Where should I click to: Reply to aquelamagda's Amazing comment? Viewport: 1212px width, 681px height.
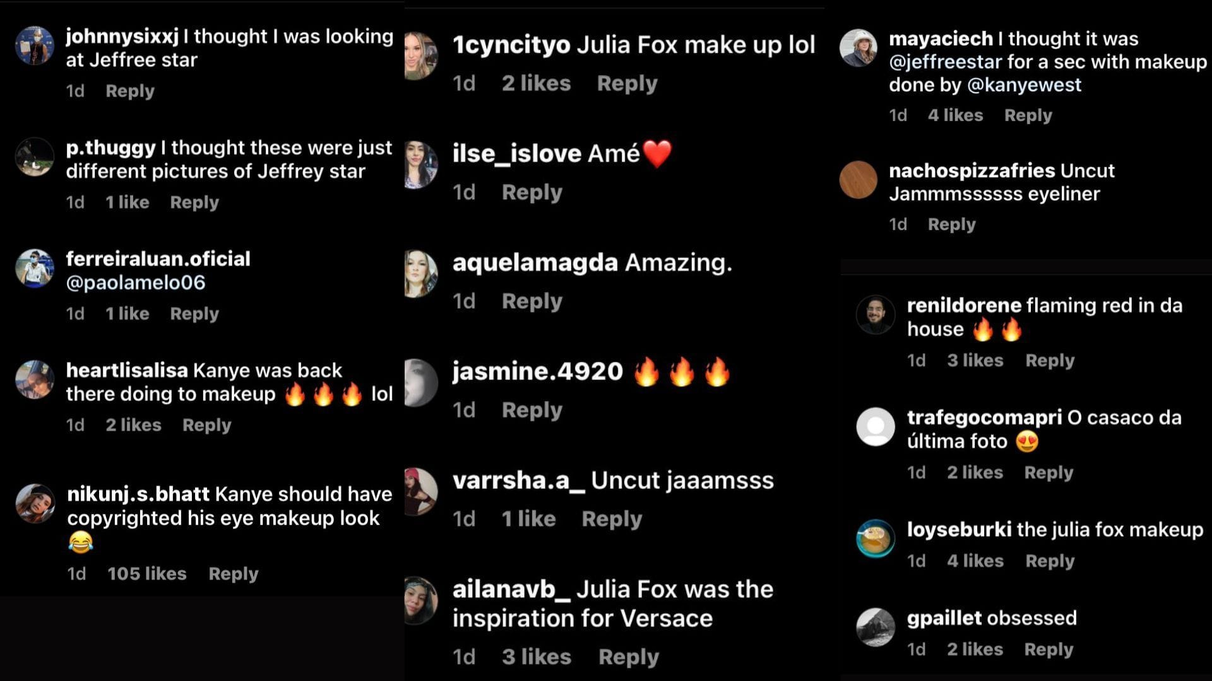532,301
